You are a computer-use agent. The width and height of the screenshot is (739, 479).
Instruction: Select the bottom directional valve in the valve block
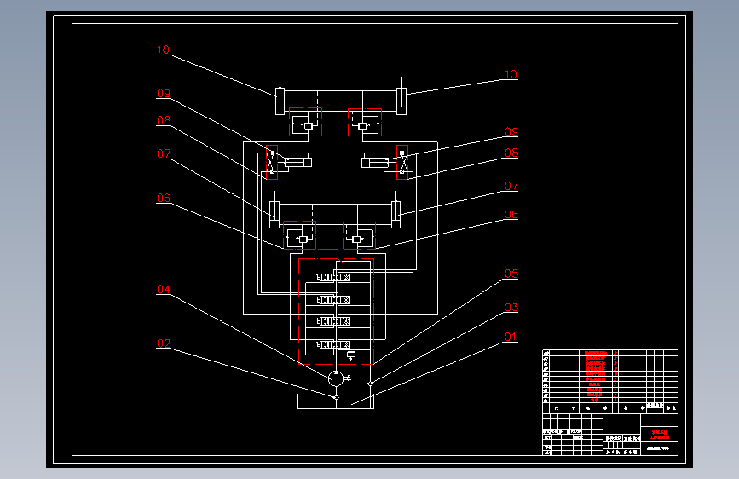(x=333, y=344)
